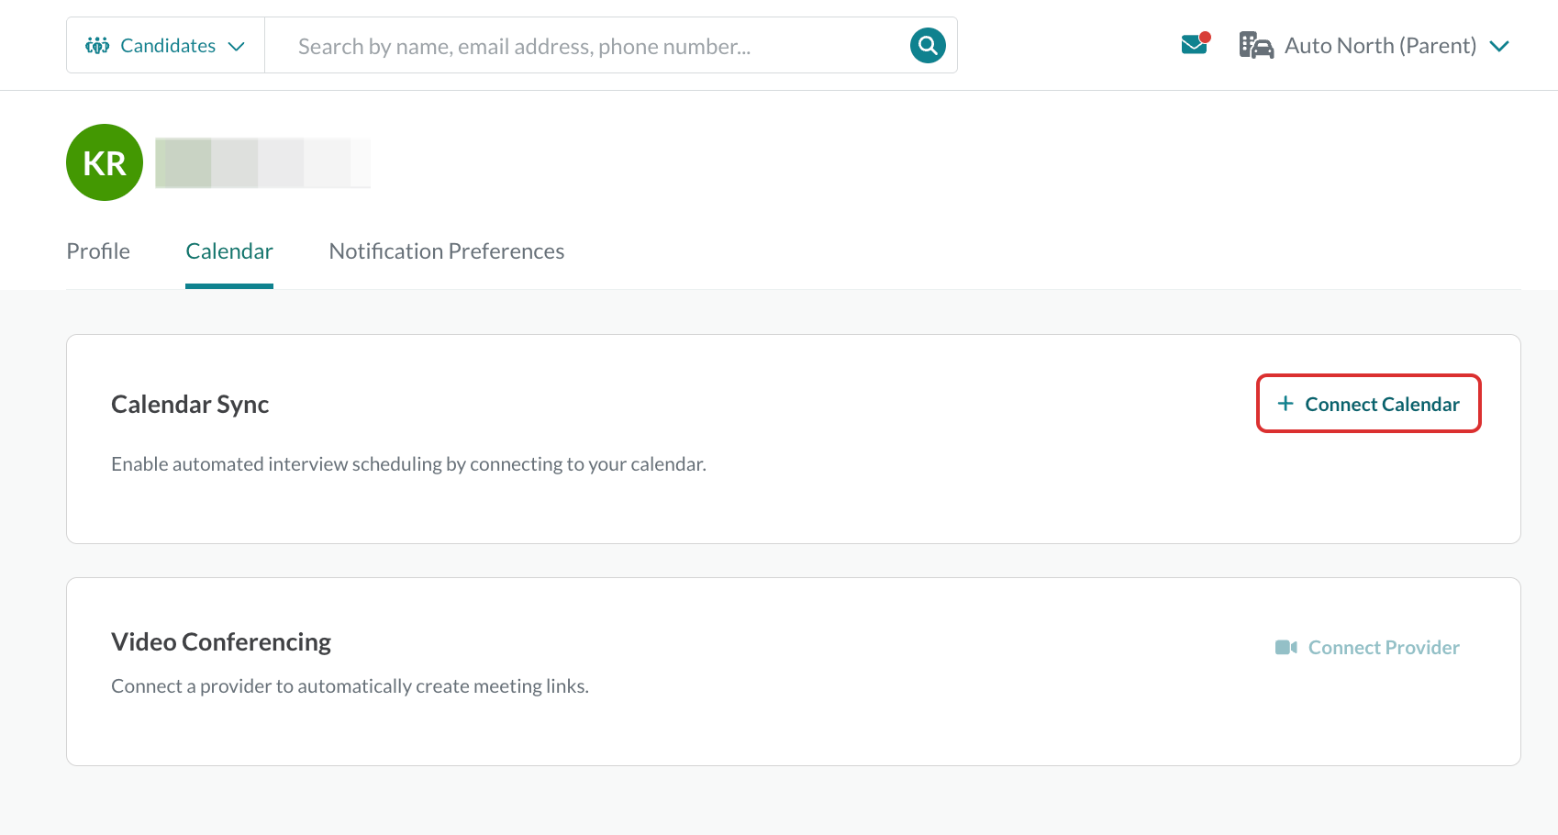Click the magnifying glass search icon
The image size is (1558, 835).
click(x=928, y=45)
